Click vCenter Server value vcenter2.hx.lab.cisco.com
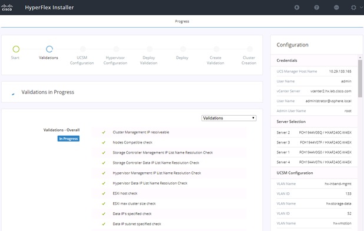The image size is (364, 231). [330, 91]
